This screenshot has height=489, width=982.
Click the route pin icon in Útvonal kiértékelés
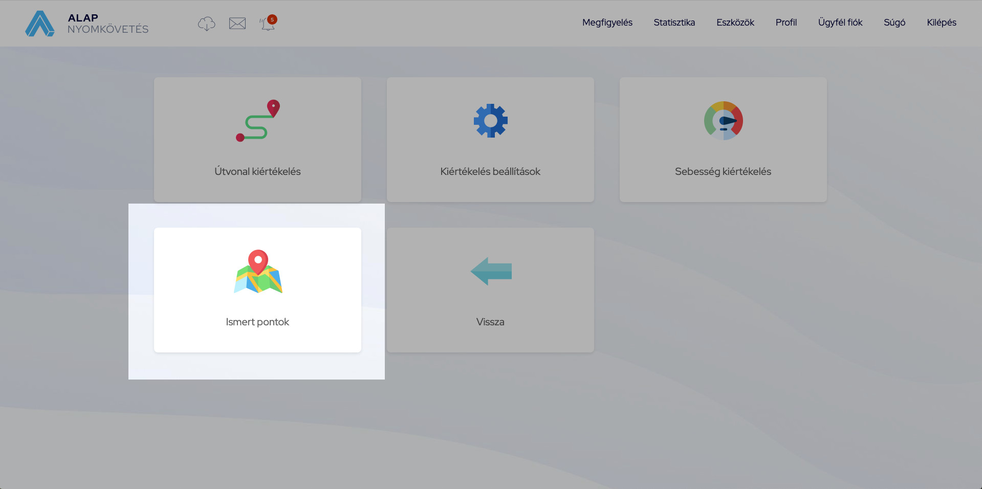click(x=258, y=120)
